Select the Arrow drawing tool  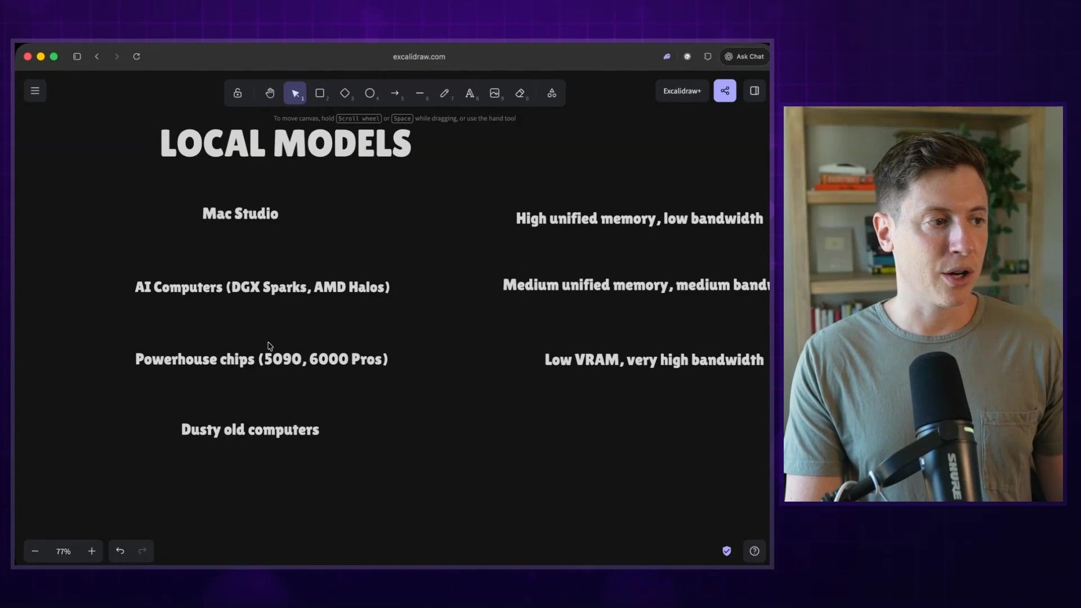395,93
